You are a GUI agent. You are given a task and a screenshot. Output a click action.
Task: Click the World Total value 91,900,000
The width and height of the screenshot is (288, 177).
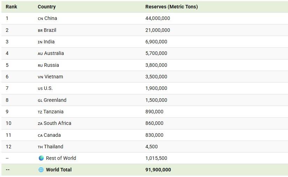point(158,170)
